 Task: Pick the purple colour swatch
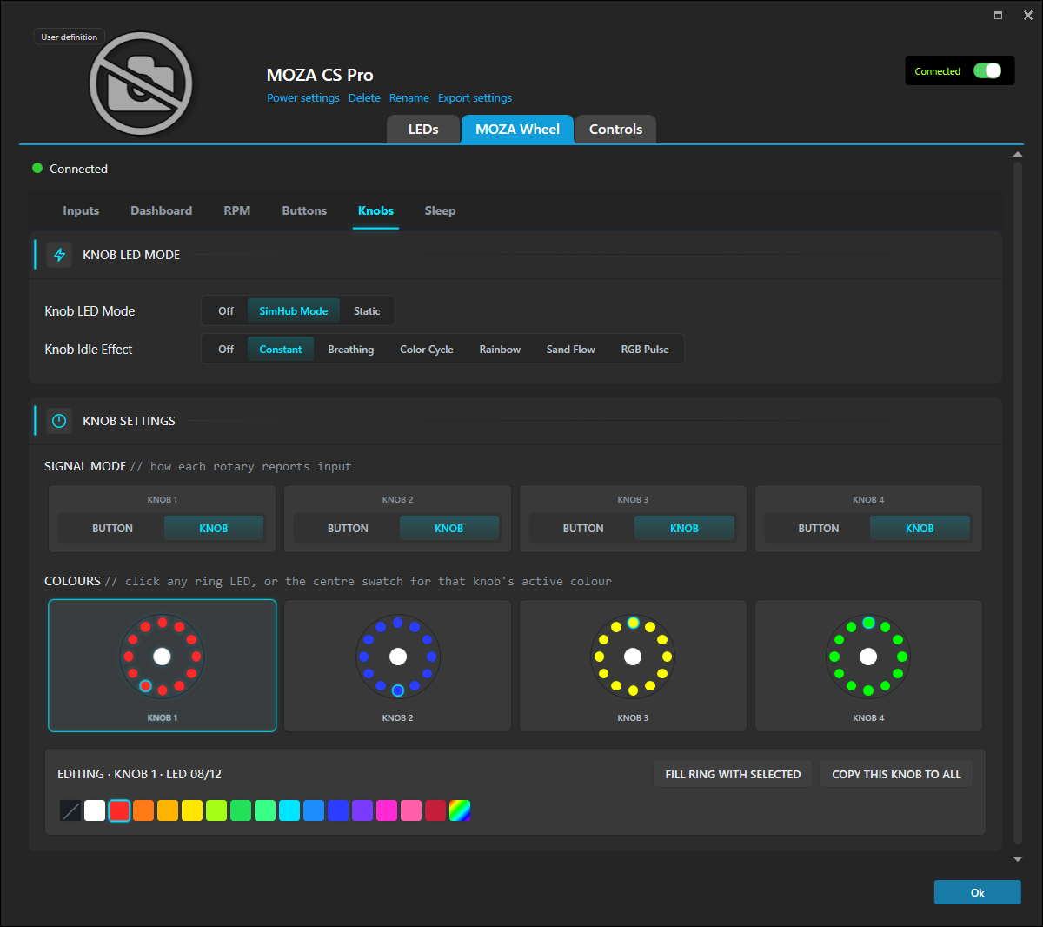coord(362,810)
